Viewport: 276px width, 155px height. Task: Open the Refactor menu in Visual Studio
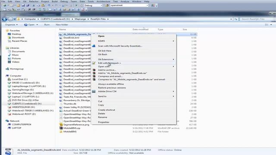coord(34,1)
